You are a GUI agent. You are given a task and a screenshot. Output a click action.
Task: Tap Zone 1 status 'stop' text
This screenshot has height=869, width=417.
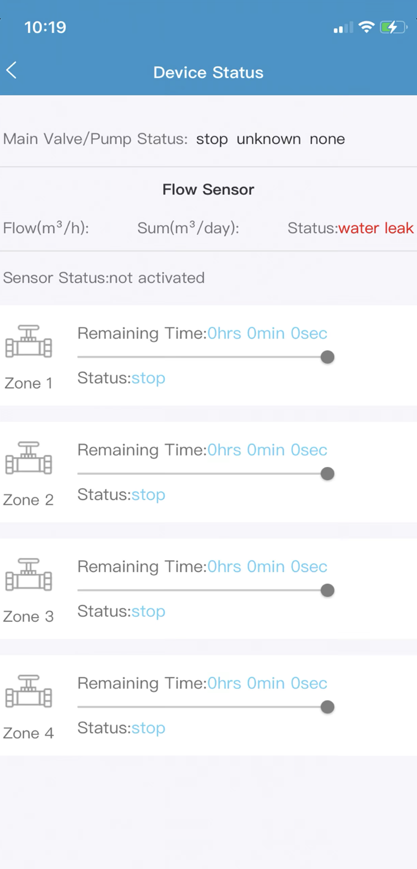tap(148, 378)
